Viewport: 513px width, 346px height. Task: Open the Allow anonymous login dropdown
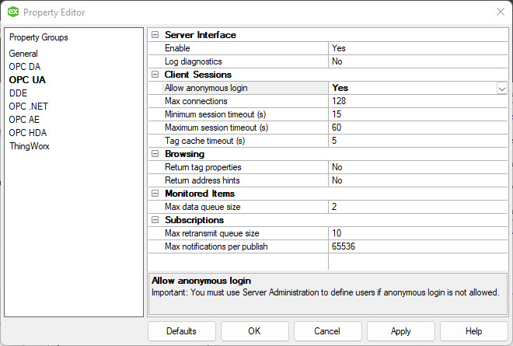point(501,88)
